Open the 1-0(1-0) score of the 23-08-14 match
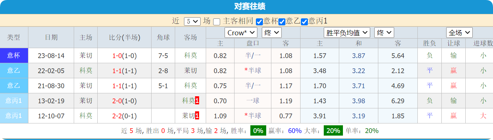The image size is (493, 140). coord(125,56)
